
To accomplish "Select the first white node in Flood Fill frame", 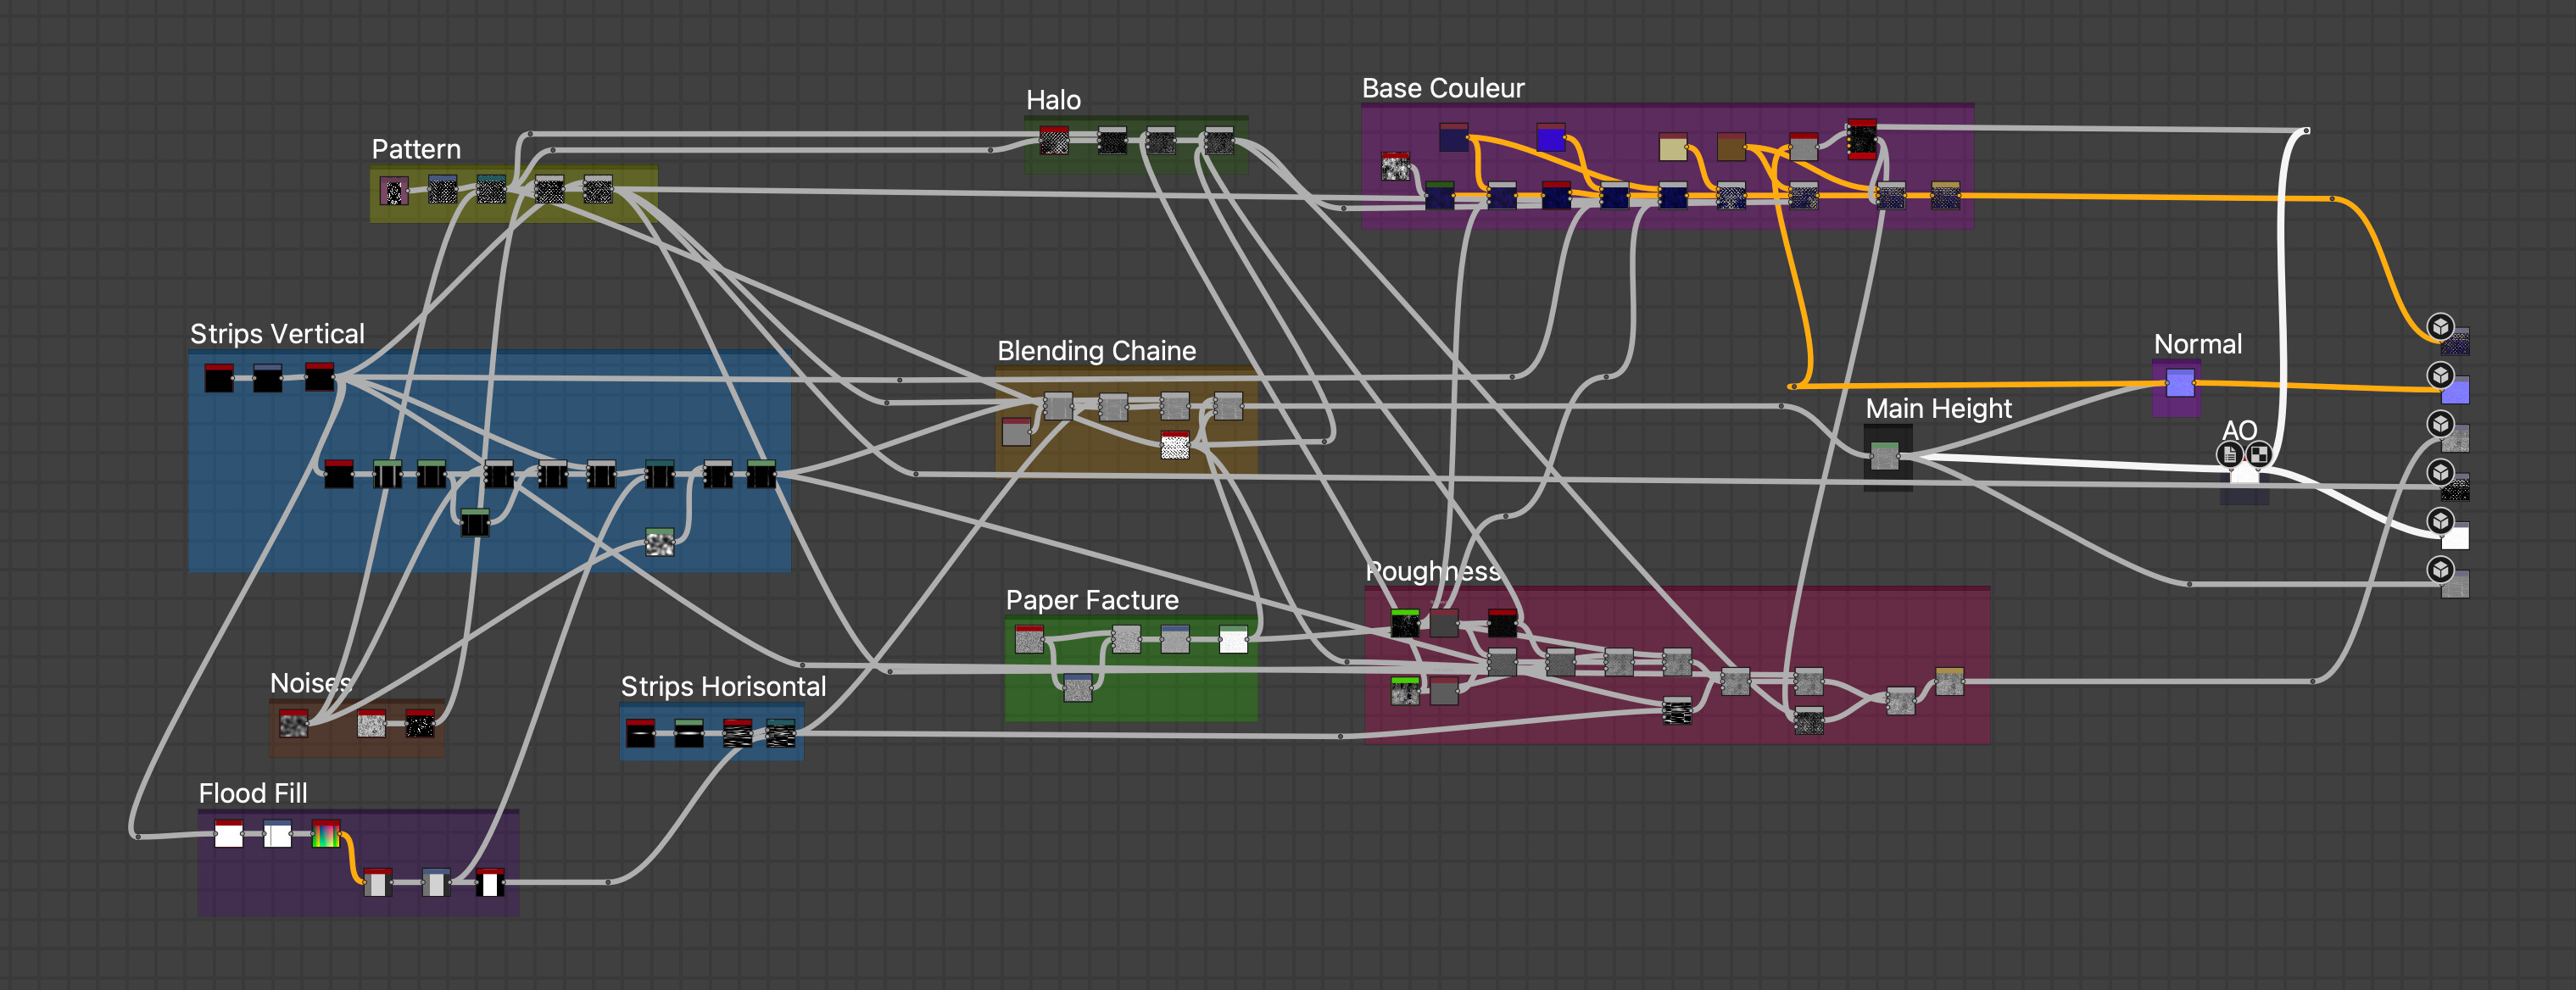I will point(229,833).
